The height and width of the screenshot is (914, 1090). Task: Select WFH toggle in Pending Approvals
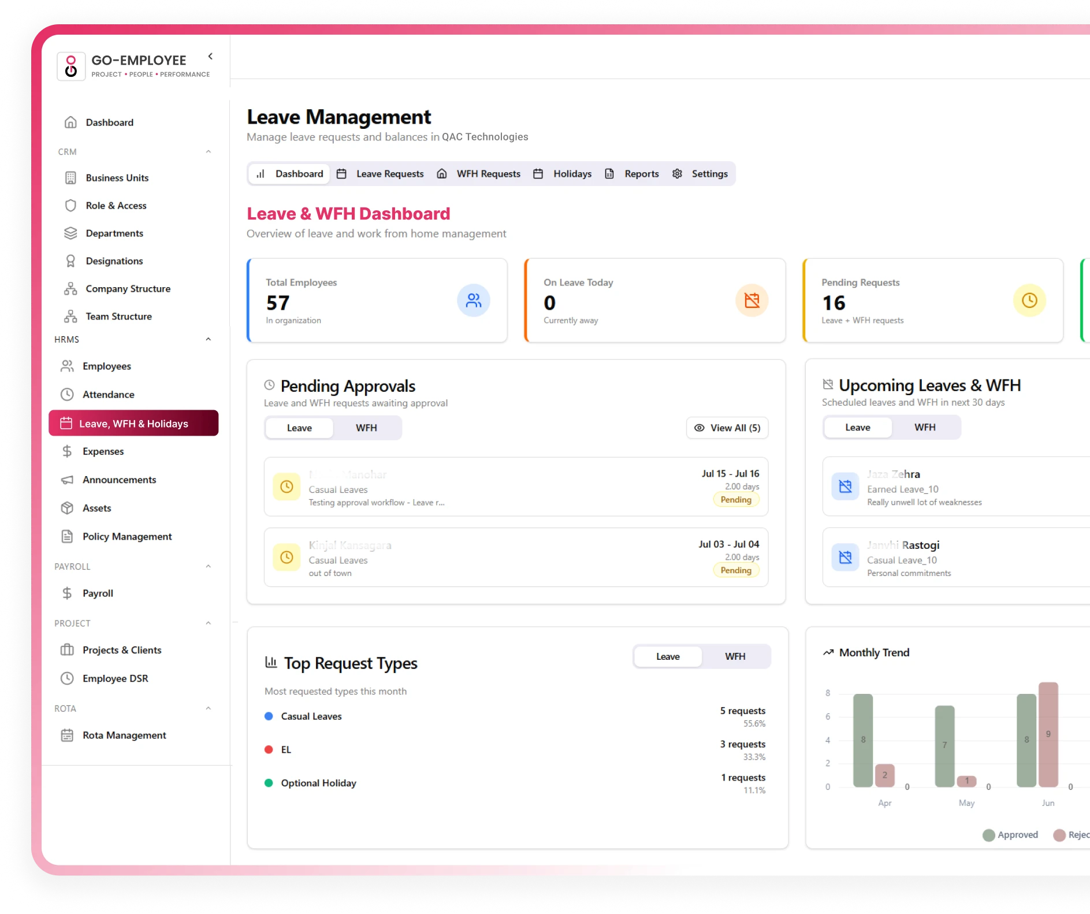pos(366,428)
